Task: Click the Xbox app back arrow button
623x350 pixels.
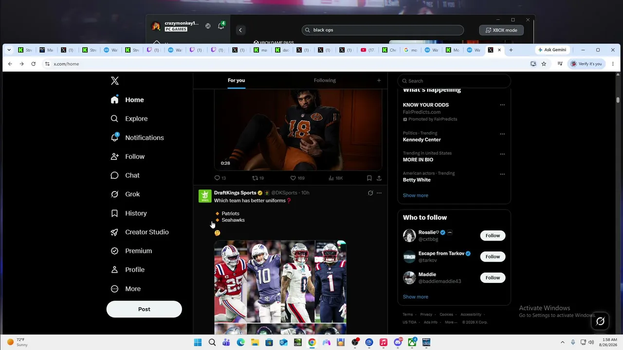Action: coord(240,30)
